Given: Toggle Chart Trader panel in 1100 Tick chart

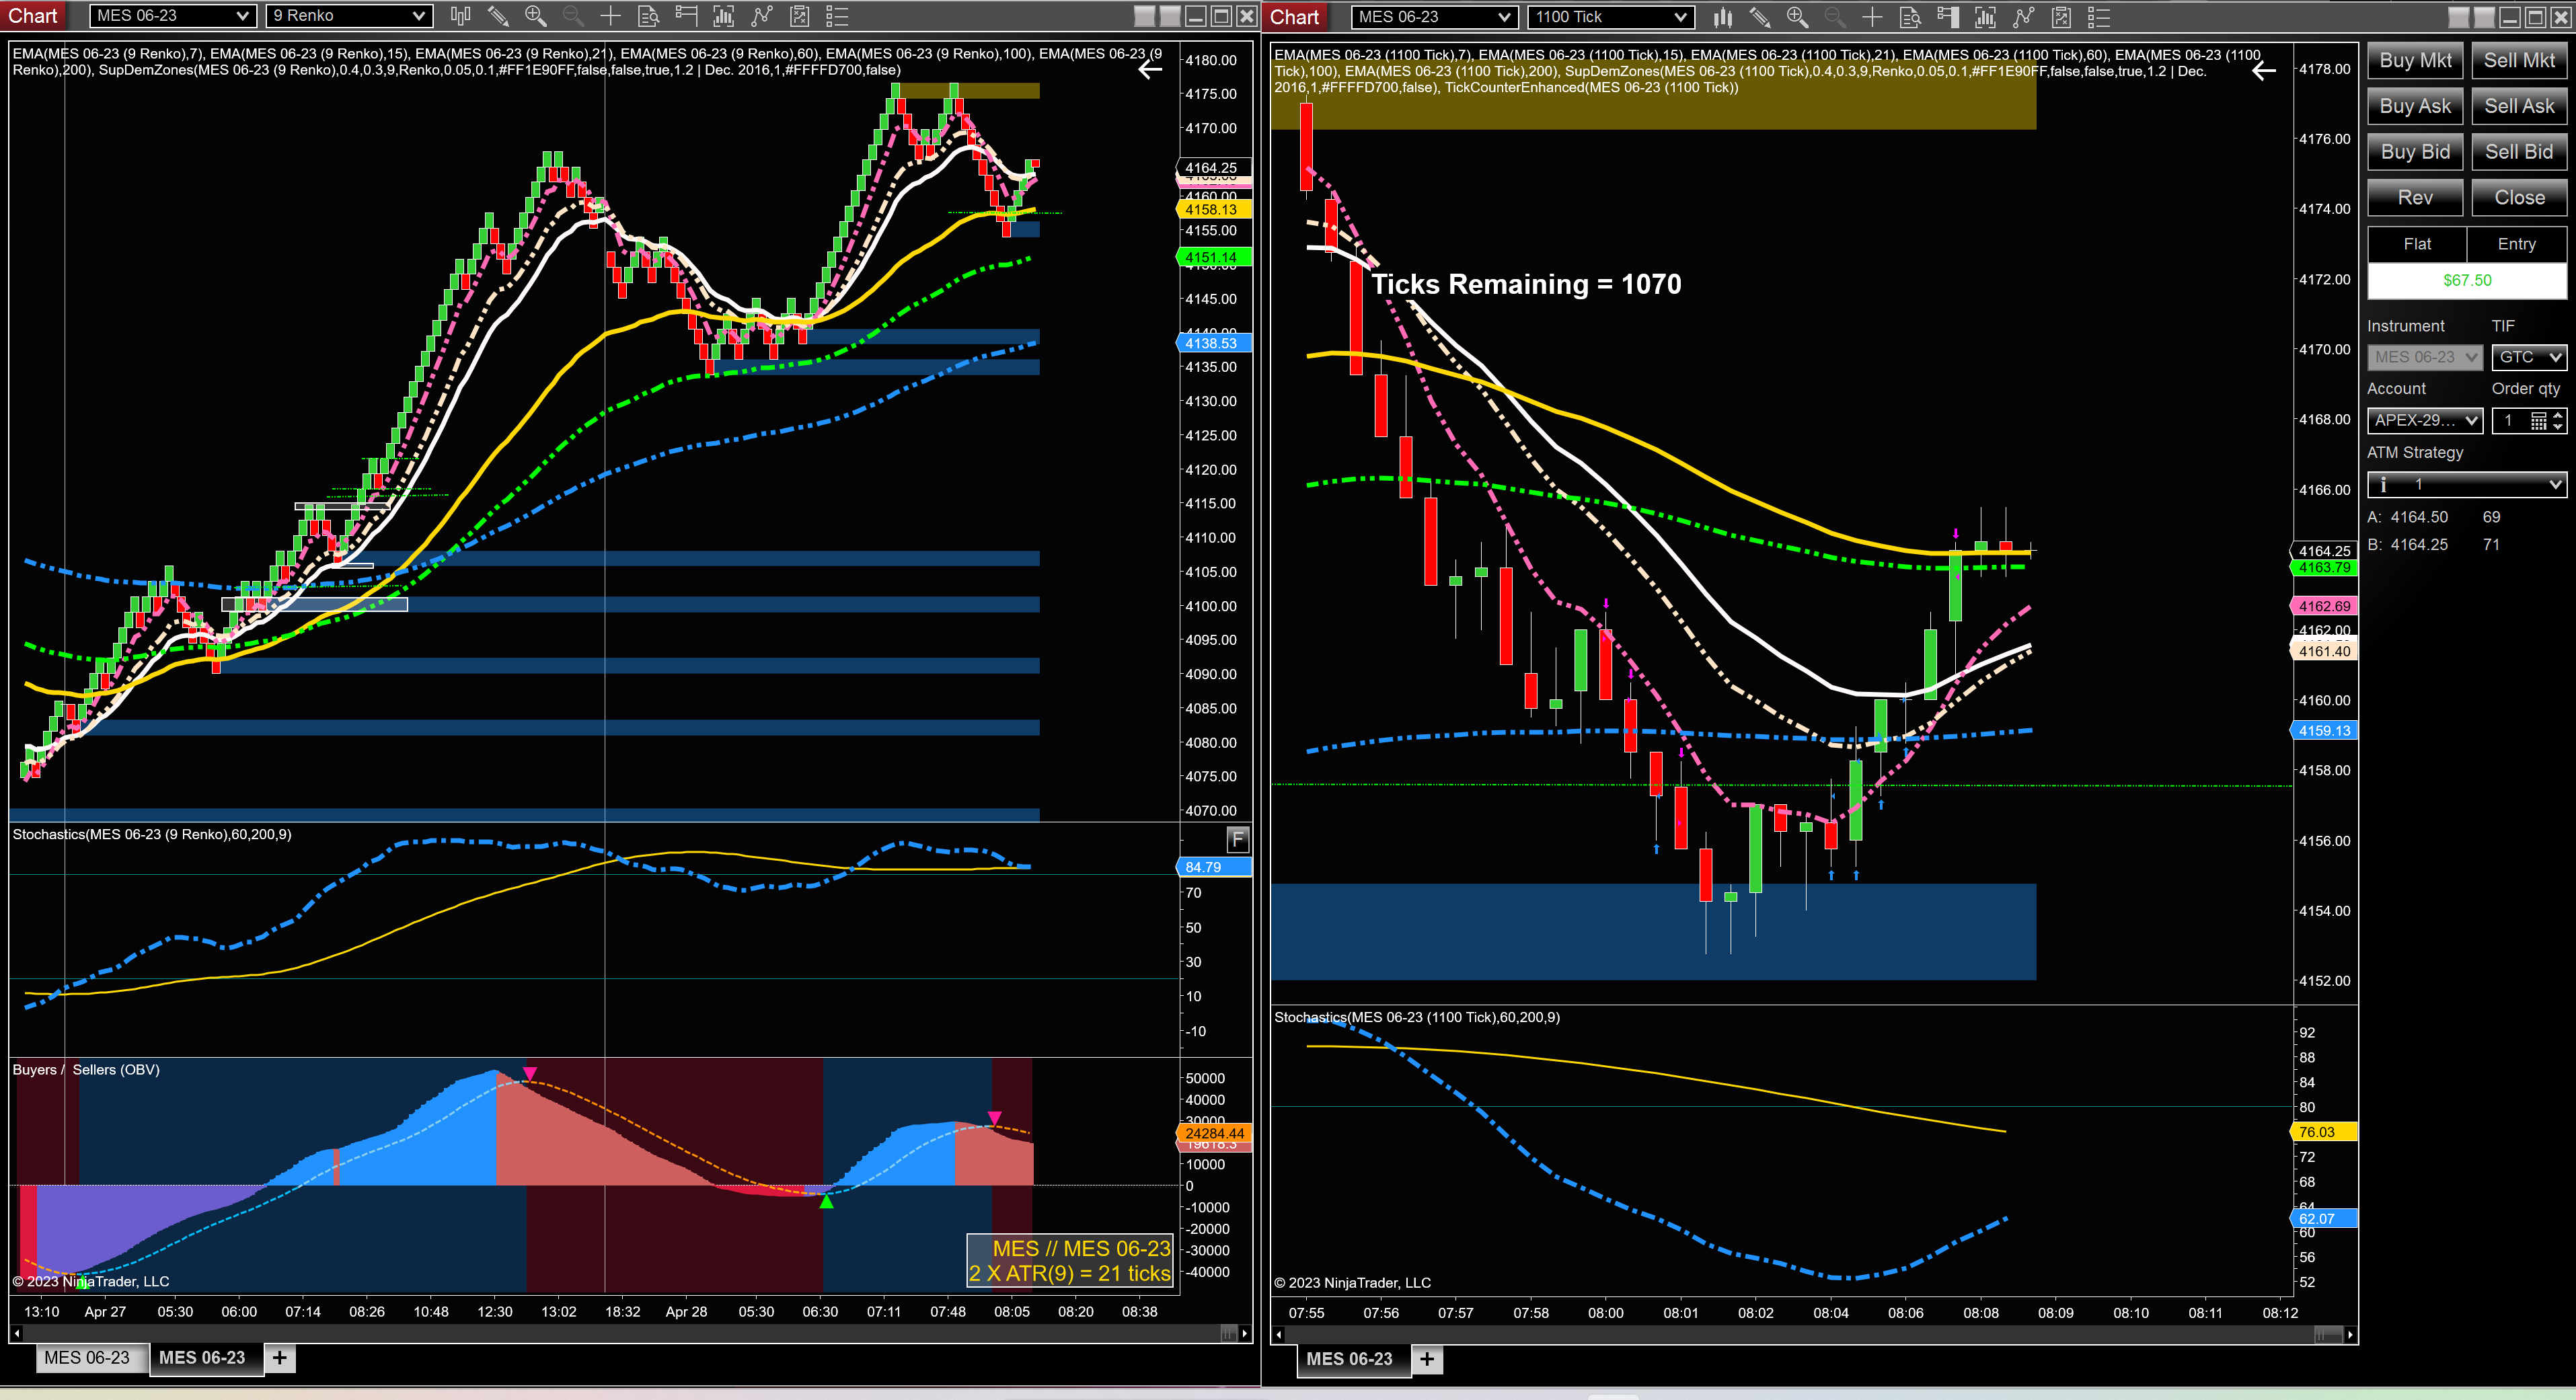Looking at the screenshot, I should tap(1948, 17).
